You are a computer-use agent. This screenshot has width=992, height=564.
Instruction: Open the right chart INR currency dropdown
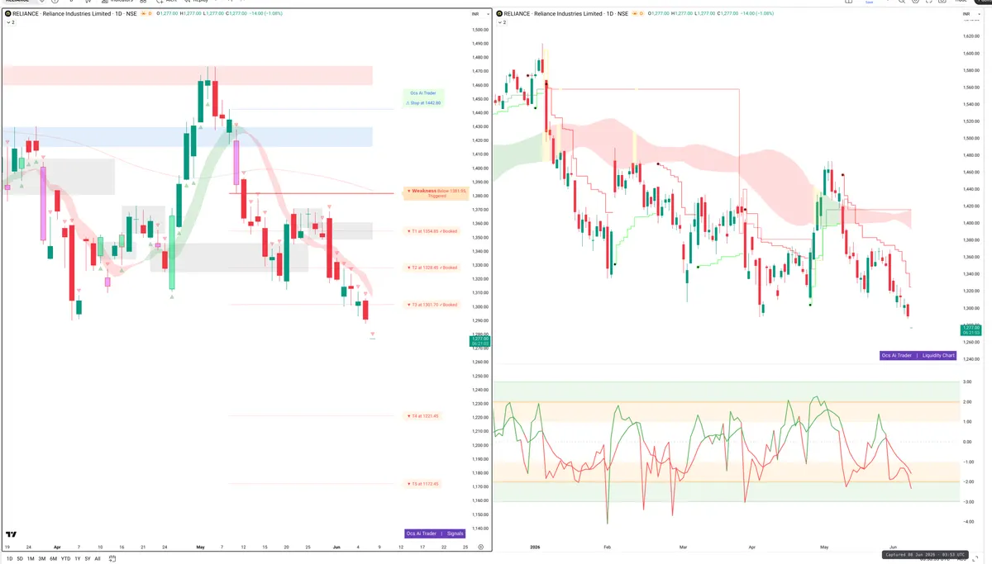click(970, 14)
